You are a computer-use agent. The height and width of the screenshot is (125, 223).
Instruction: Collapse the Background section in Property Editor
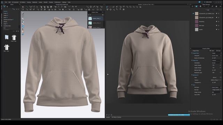[192, 75]
